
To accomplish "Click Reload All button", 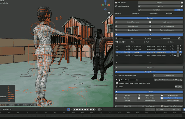I will 126,106.
